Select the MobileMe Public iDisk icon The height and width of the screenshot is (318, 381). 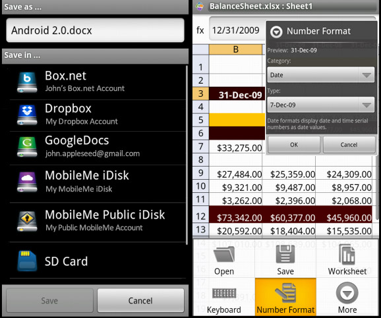tap(27, 221)
